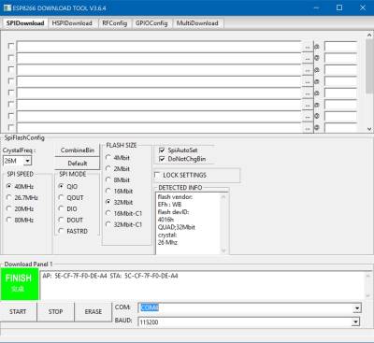Select QIO SPI mode

(x=68, y=186)
